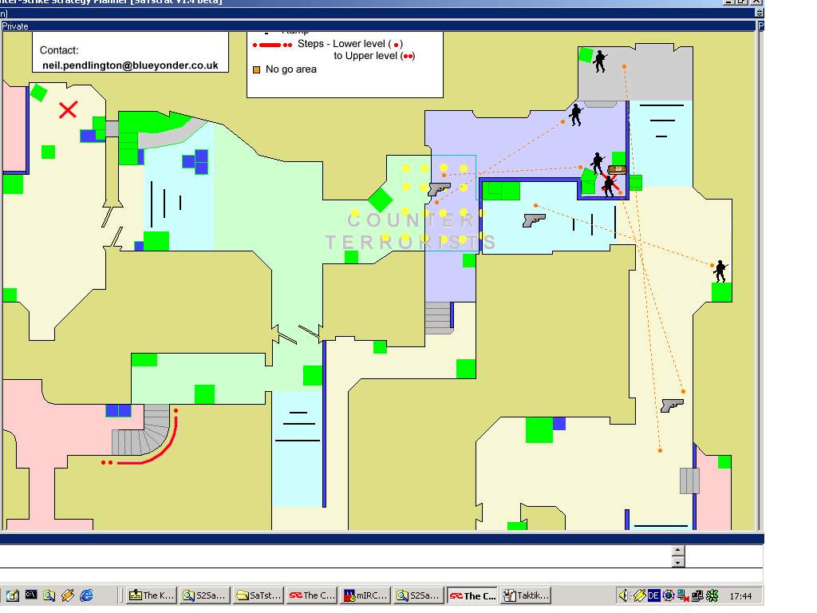
Task: Open the command prompt quick launch icon
Action: pyautogui.click(x=31, y=594)
